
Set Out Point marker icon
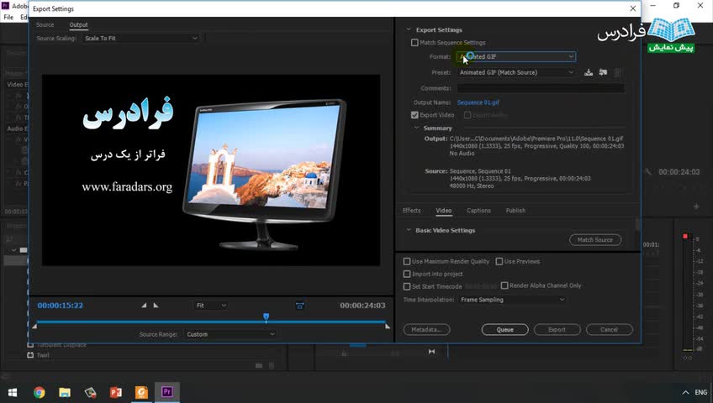point(156,306)
